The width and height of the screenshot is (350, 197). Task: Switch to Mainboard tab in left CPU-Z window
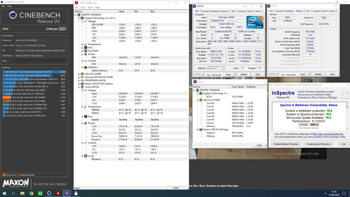point(215,11)
